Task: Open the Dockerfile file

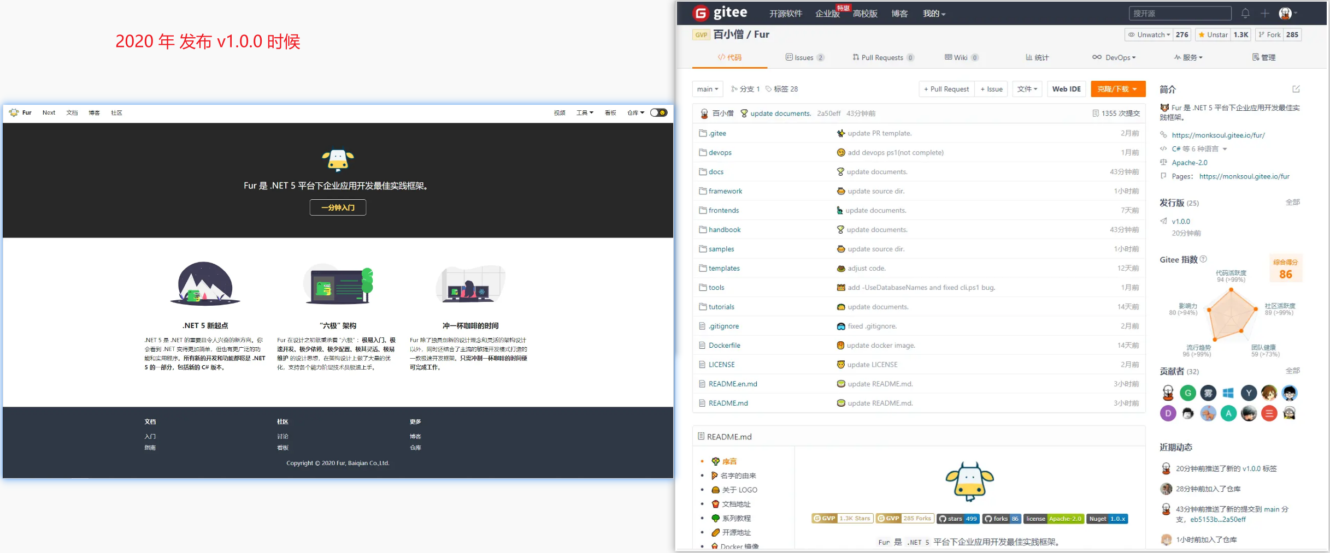Action: 725,346
